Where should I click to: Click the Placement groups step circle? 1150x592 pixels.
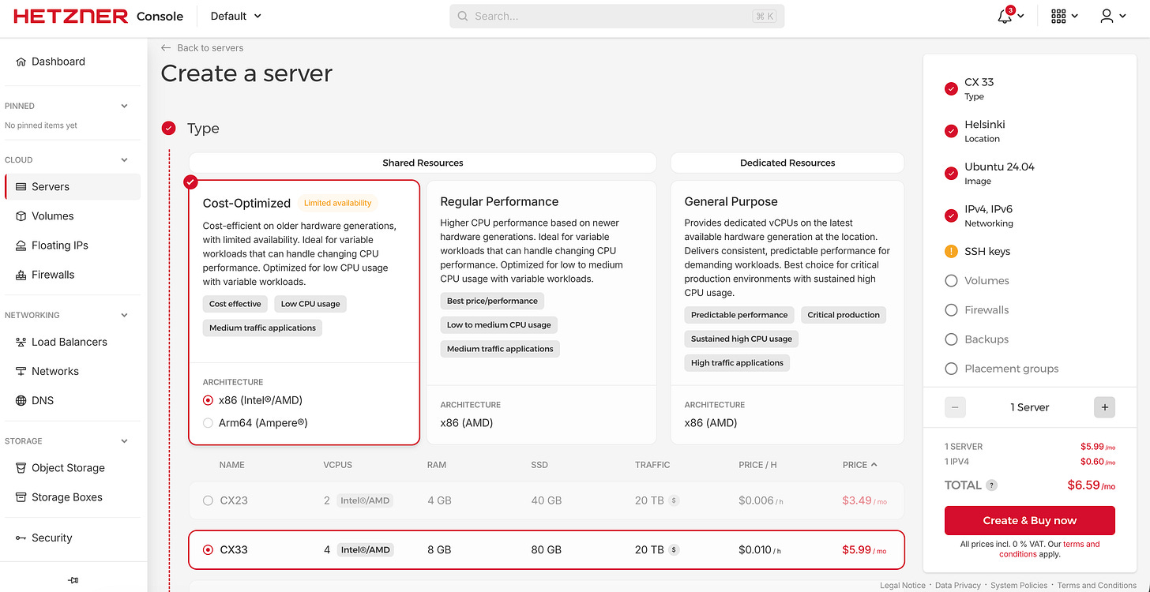tap(951, 369)
